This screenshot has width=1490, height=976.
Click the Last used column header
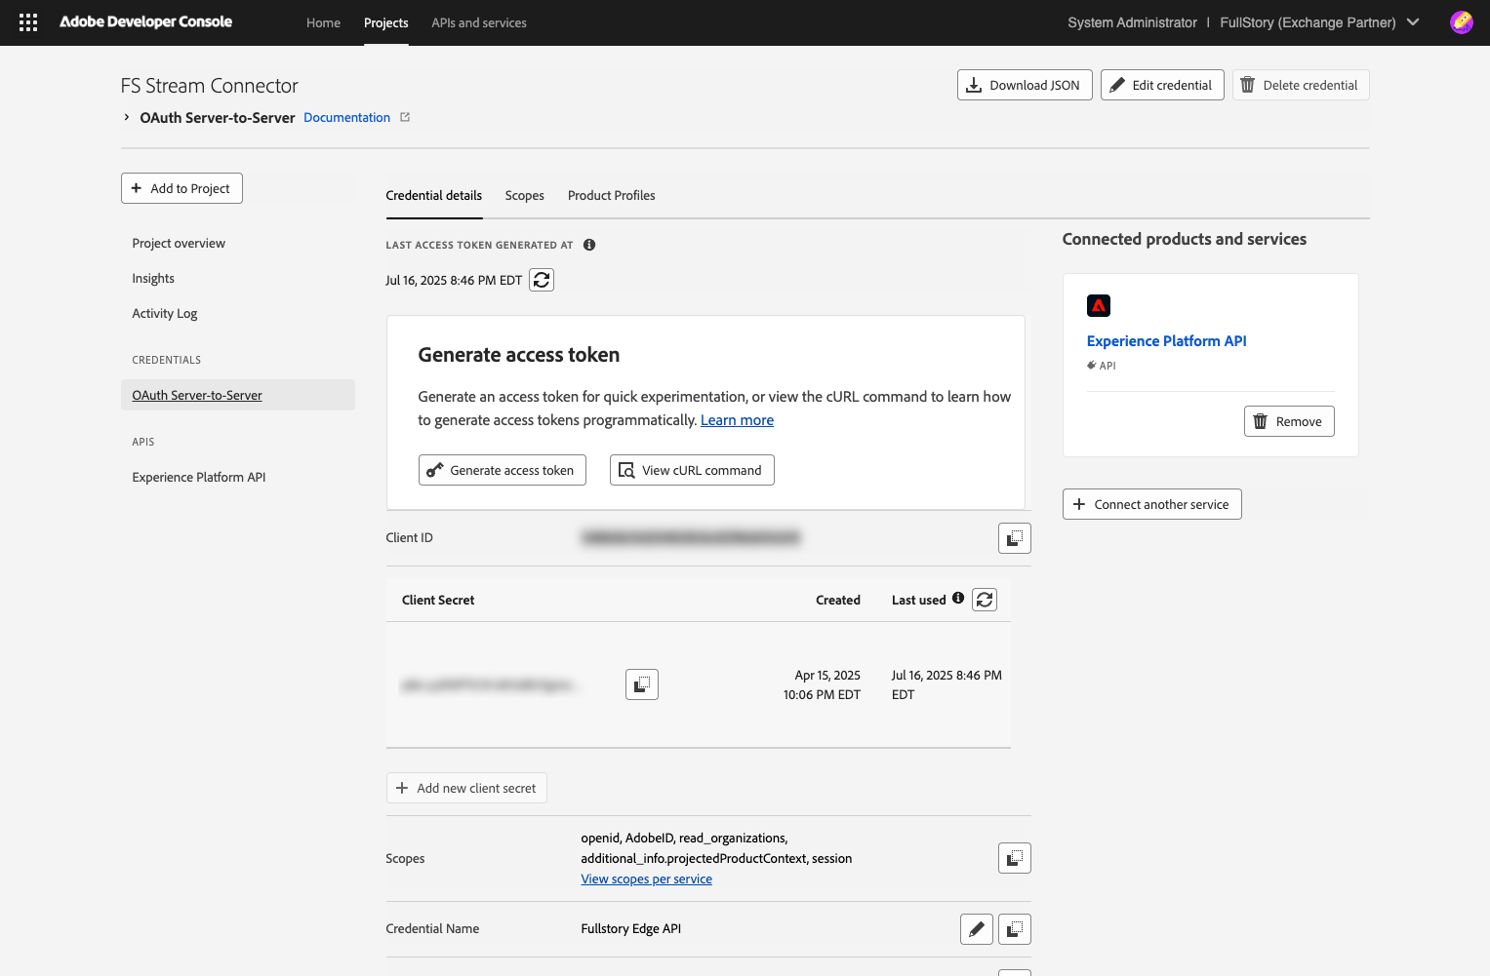[919, 600]
